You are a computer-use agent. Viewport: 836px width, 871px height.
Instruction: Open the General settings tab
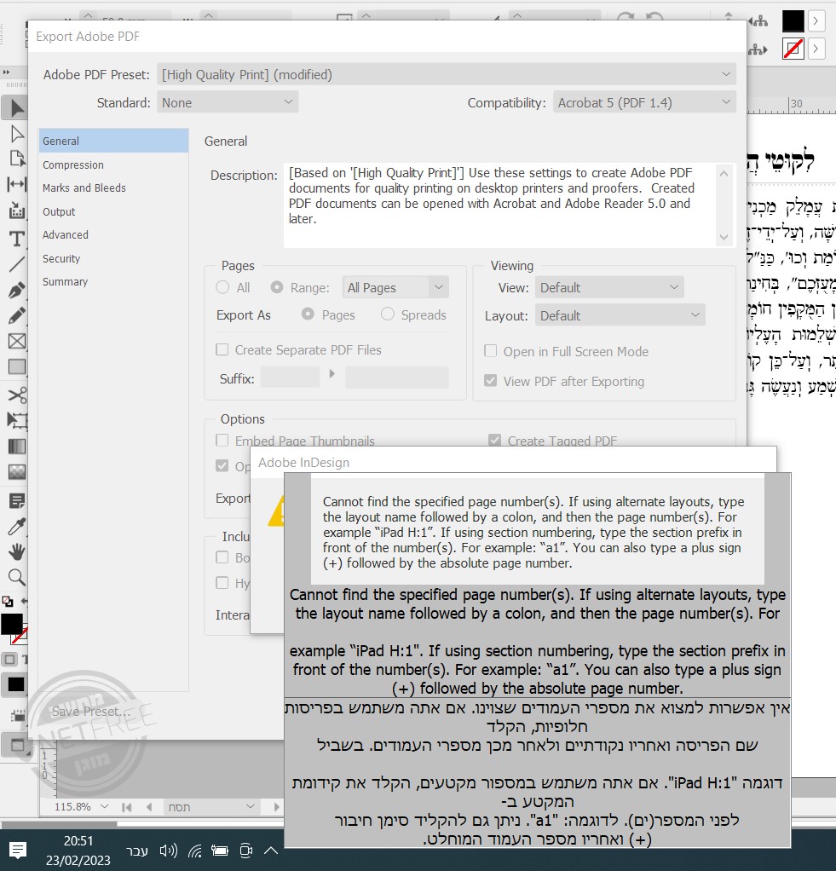click(114, 141)
